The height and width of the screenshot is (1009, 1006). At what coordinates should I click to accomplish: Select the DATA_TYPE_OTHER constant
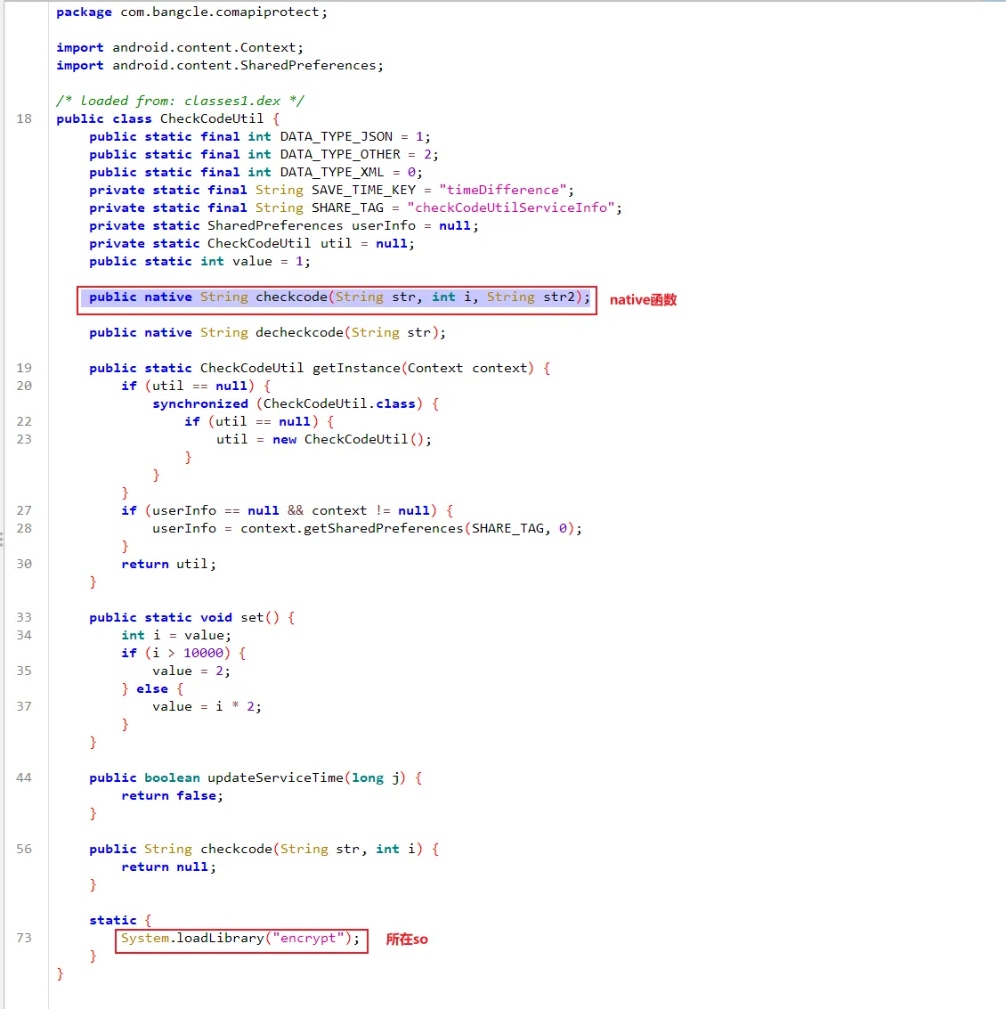[x=339, y=155]
